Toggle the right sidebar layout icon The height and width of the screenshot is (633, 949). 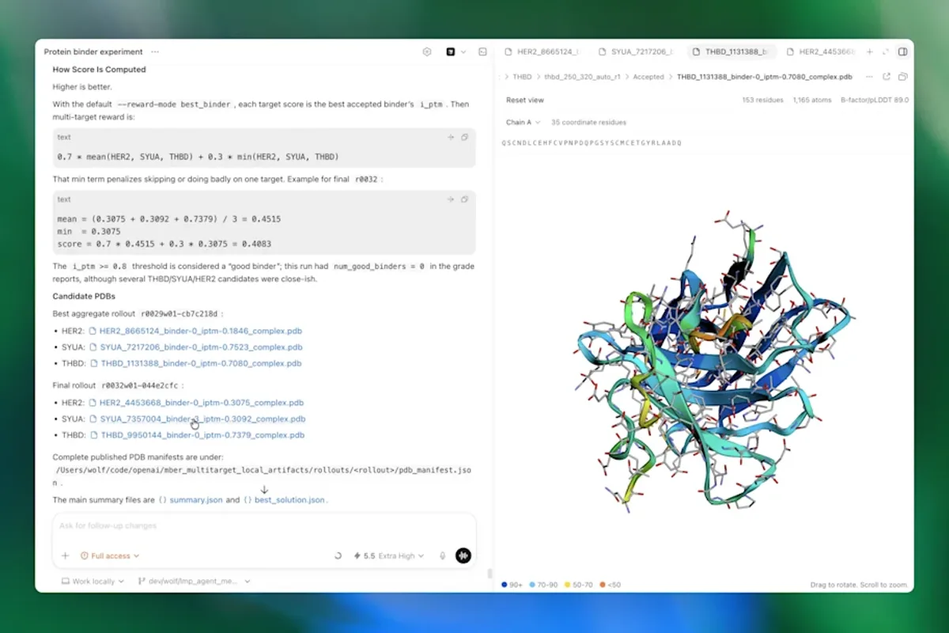coord(902,52)
